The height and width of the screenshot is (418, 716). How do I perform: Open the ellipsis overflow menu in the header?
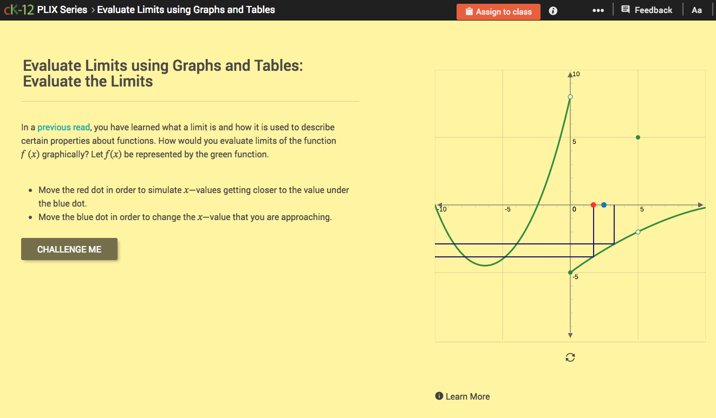(x=598, y=10)
